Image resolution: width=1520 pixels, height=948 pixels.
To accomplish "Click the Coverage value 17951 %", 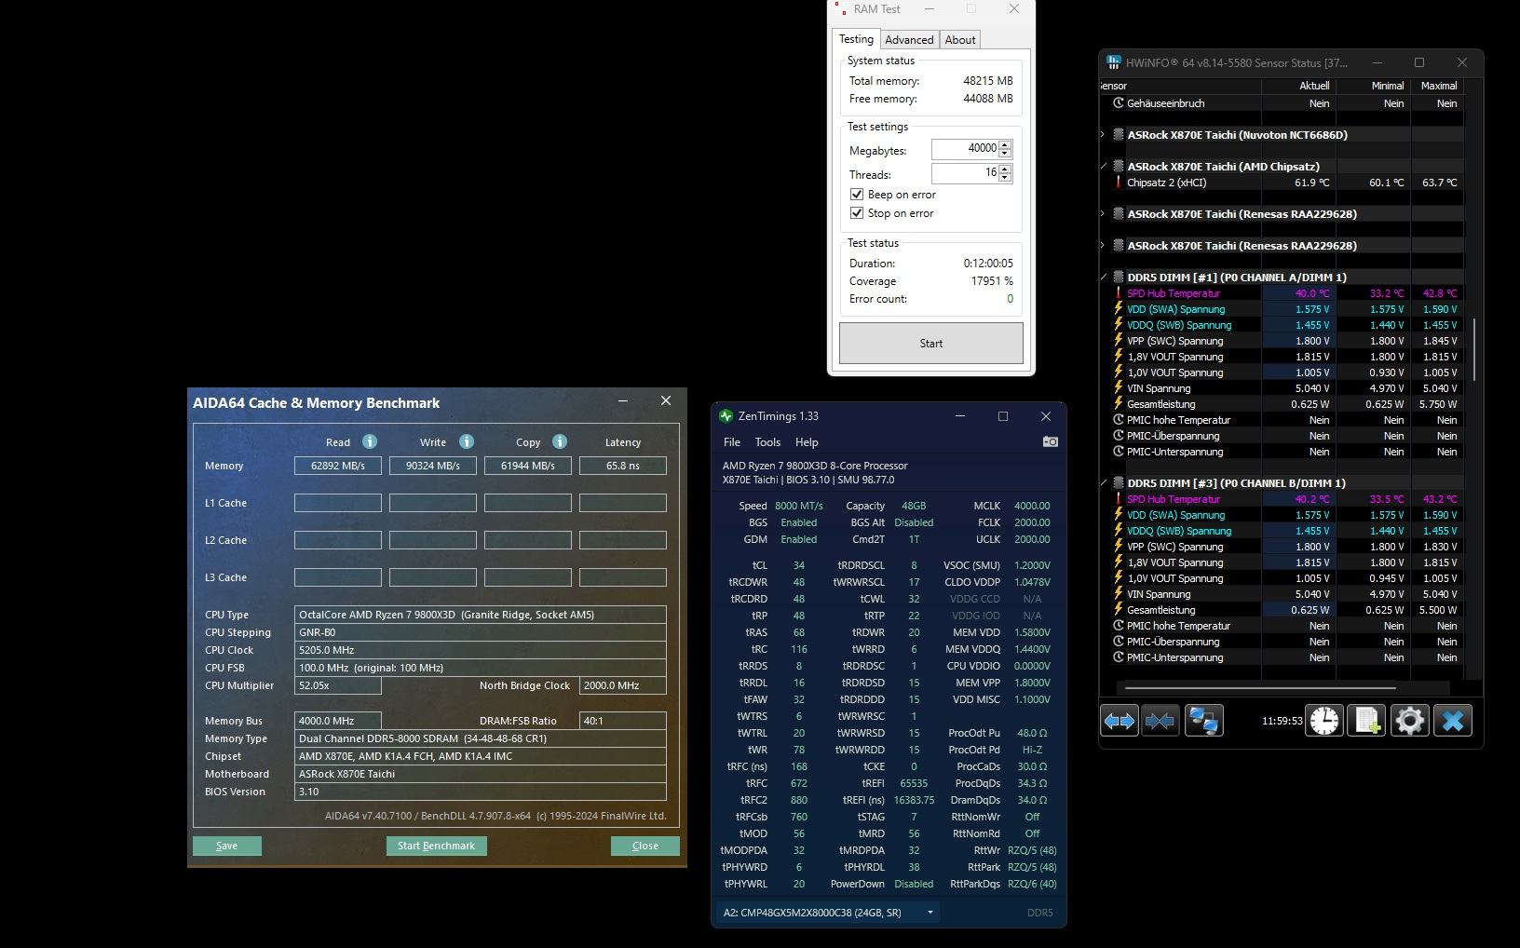I will (x=992, y=281).
